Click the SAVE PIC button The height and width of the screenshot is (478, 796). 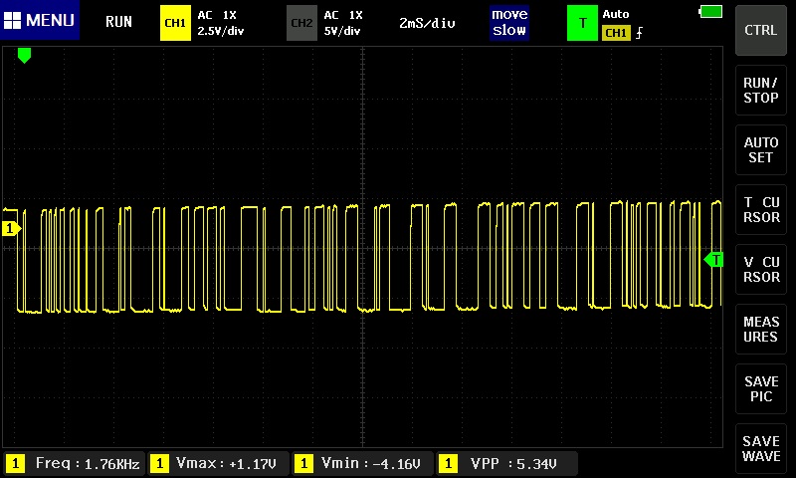[761, 389]
